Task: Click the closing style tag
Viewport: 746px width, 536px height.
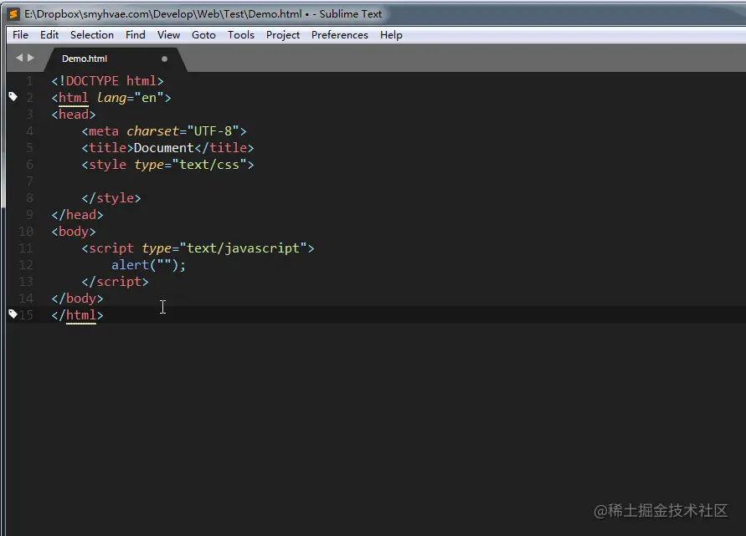Action: pyautogui.click(x=111, y=198)
